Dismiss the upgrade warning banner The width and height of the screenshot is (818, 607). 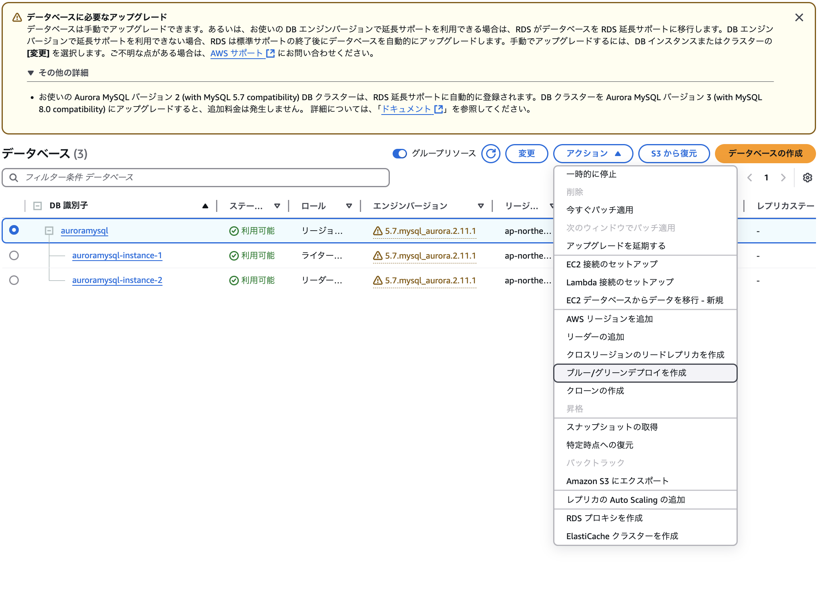click(x=799, y=18)
